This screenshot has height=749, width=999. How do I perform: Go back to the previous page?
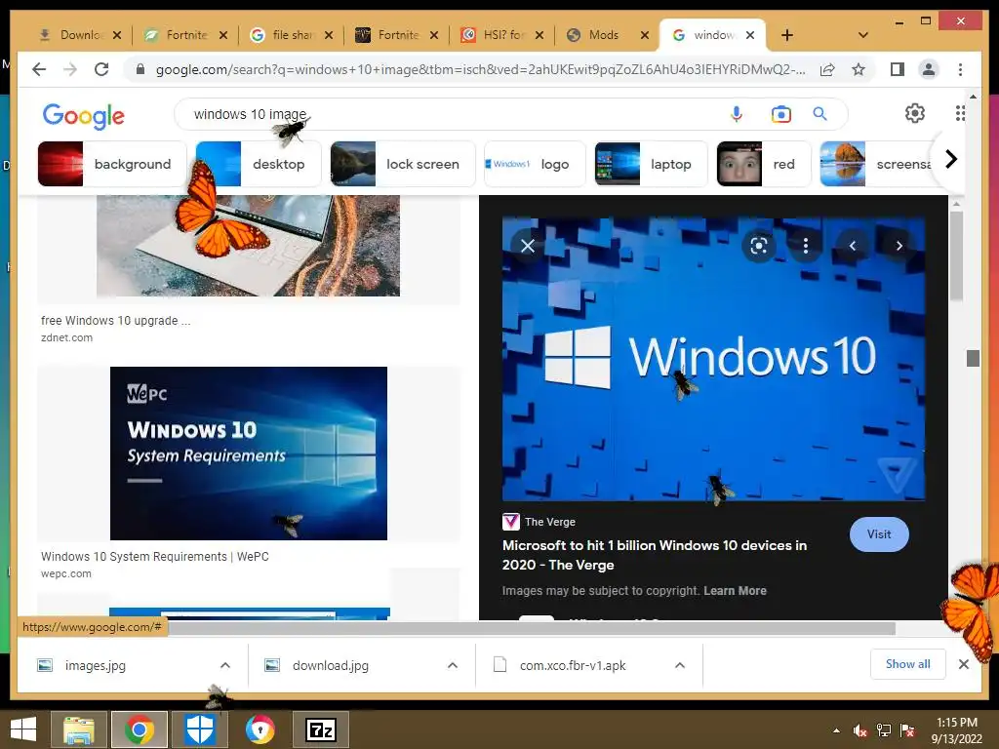coord(39,69)
